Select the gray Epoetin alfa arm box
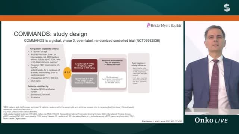239x134 pixels. (x=84, y=81)
